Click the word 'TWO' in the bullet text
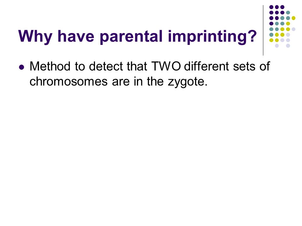The width and height of the screenshot is (302, 226). point(166,66)
